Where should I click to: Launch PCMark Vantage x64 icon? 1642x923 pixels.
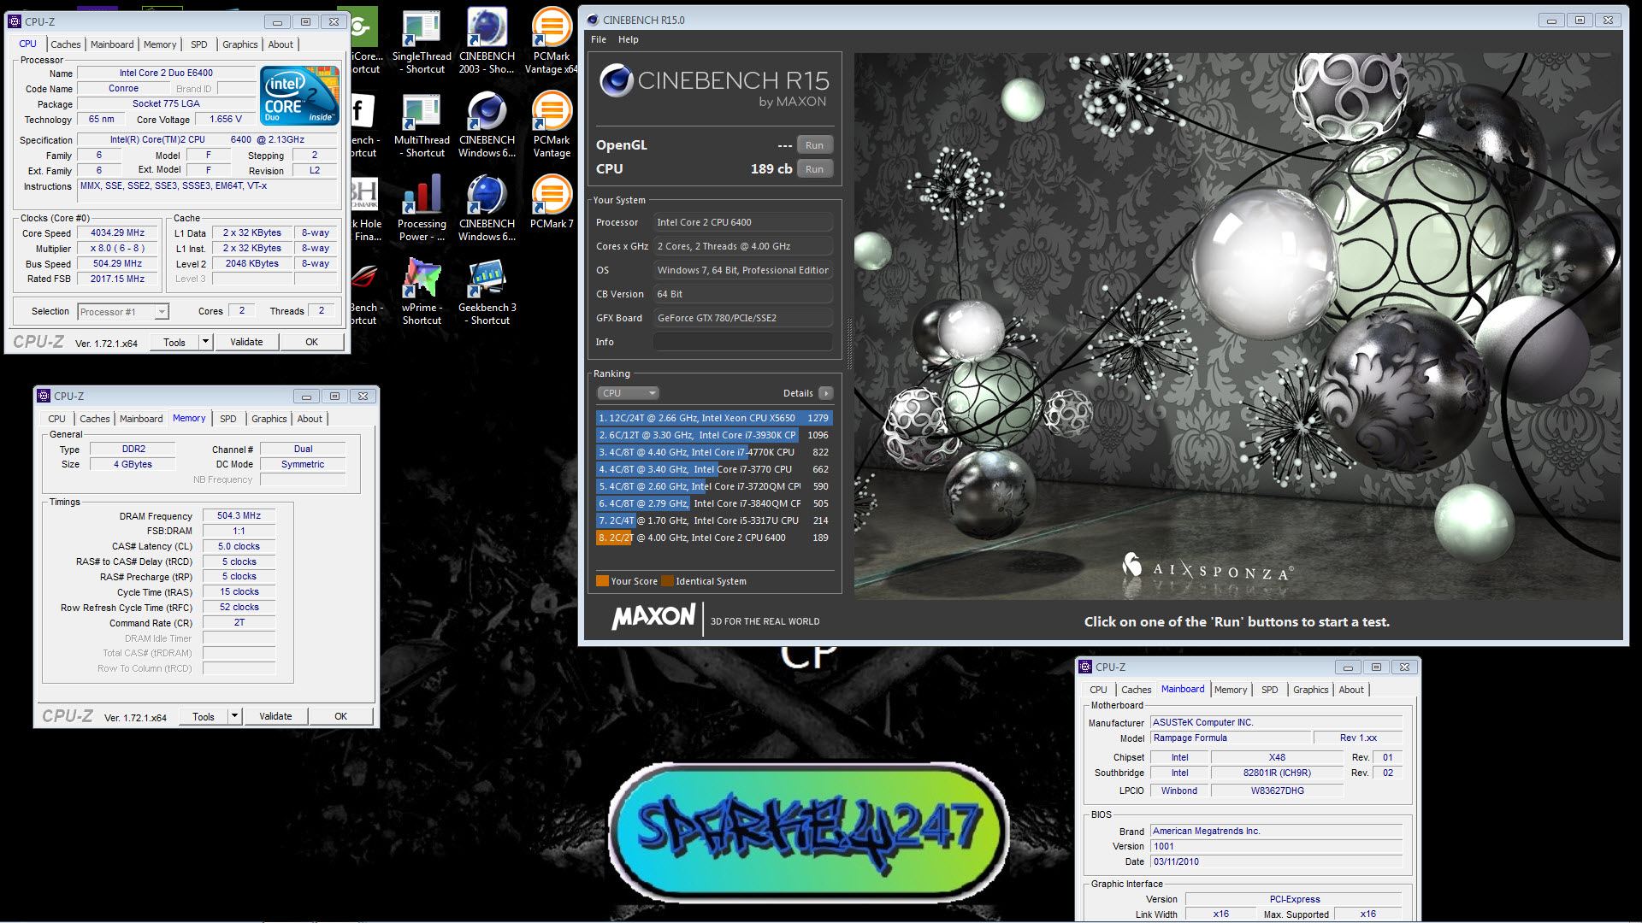pos(551,41)
